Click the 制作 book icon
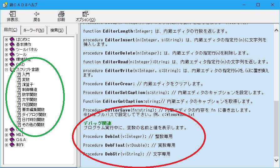The width and height of the screenshot is (280, 168). click(x=12, y=145)
